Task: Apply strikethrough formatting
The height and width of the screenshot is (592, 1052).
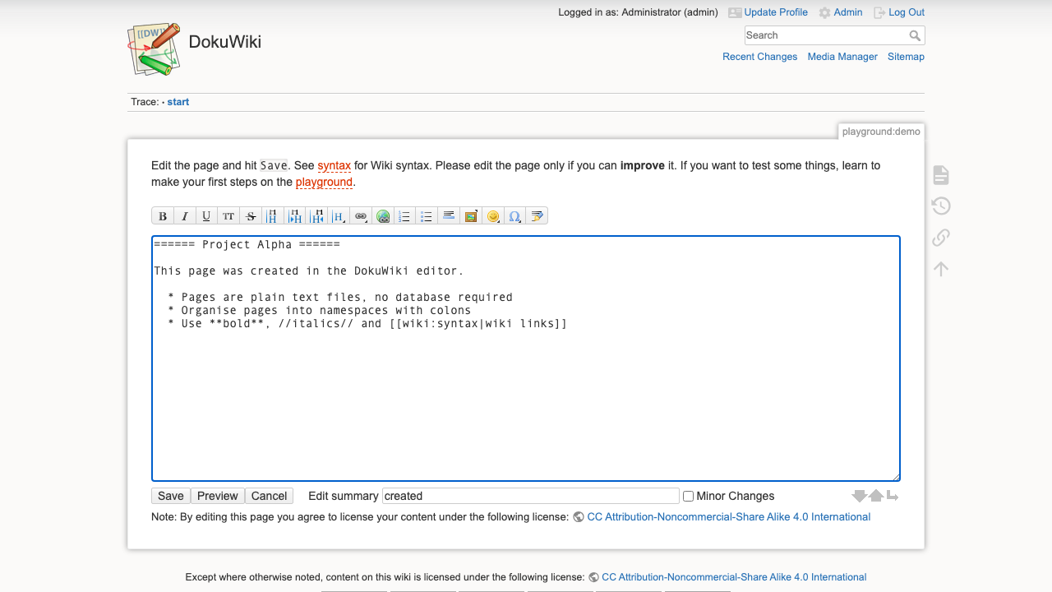Action: click(251, 216)
